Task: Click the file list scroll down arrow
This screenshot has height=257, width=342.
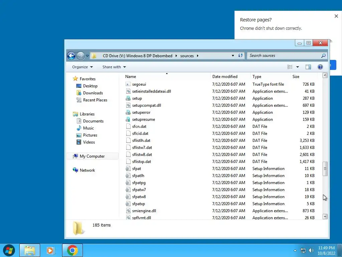Action: coord(325,217)
